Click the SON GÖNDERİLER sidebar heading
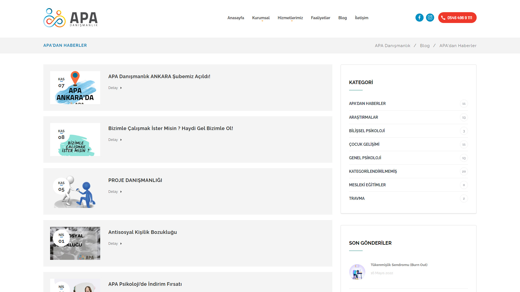This screenshot has width=520, height=292. point(370,243)
